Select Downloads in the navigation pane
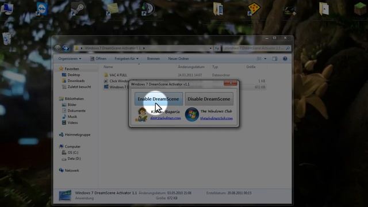Viewport: 368px width, 207px height. 76,80
